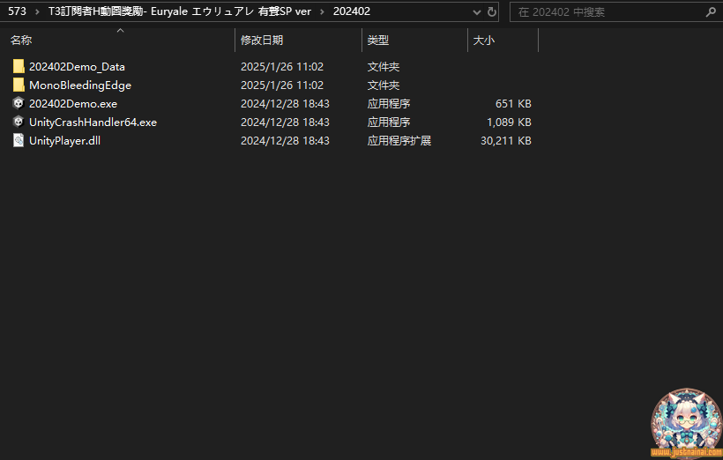Expand the chevron after the 573 breadcrumb
Screen dimensions: 723x460
37,11
